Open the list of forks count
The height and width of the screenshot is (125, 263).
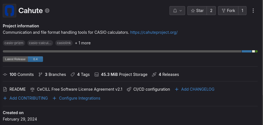(x=242, y=11)
